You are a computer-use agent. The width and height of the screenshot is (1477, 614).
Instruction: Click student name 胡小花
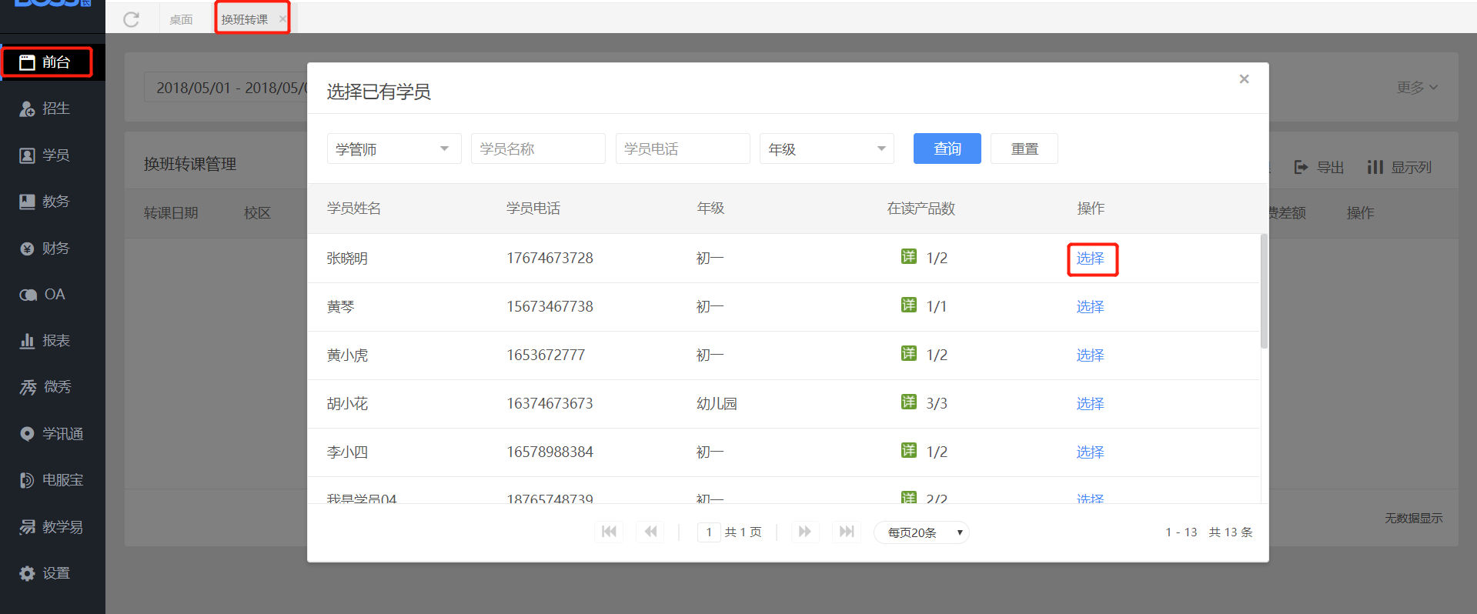347,404
